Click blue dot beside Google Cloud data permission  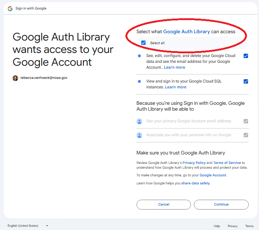(139, 56)
